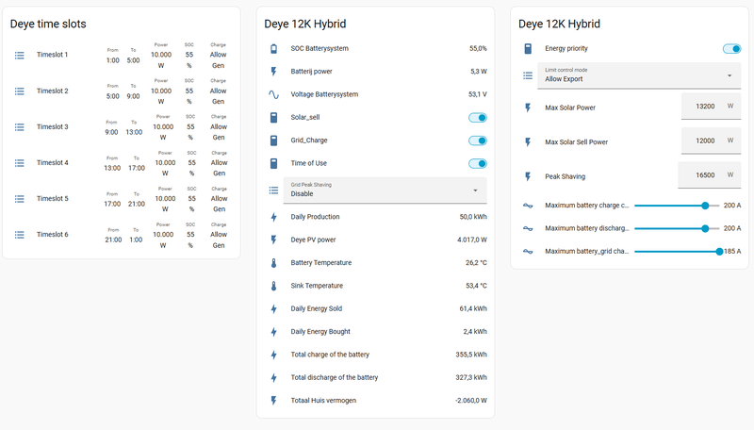Click the list icon beside Timeslot 4
754x430 pixels.
point(19,163)
